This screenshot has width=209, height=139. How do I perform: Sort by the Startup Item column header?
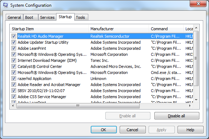click(49, 29)
